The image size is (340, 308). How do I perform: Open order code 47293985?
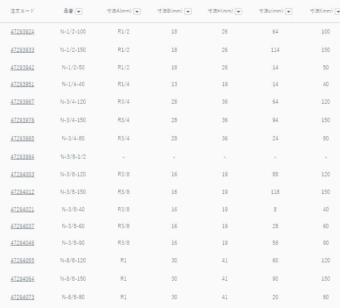point(22,139)
